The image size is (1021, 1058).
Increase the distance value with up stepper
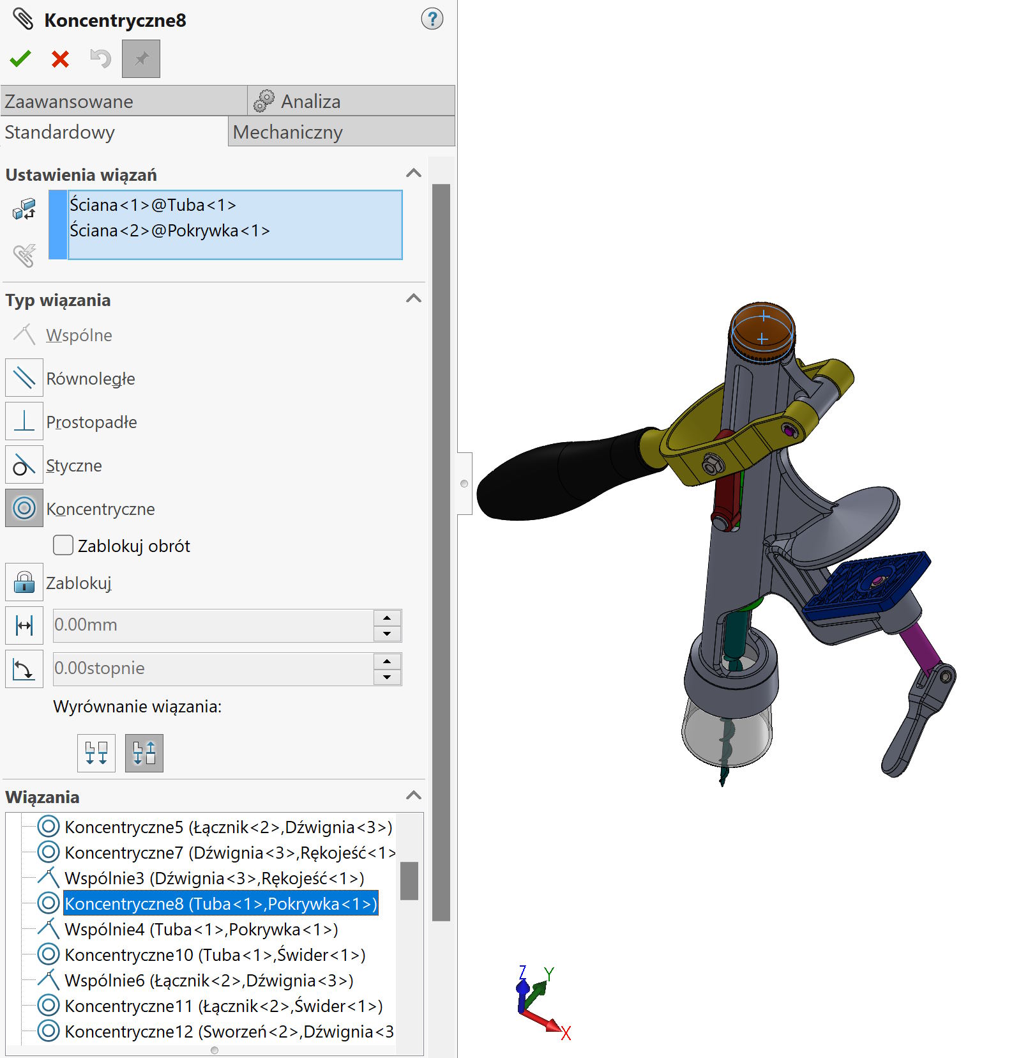click(387, 618)
